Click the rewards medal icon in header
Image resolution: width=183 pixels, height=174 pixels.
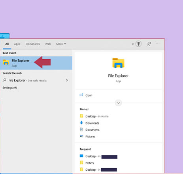pyautogui.click(x=138, y=44)
